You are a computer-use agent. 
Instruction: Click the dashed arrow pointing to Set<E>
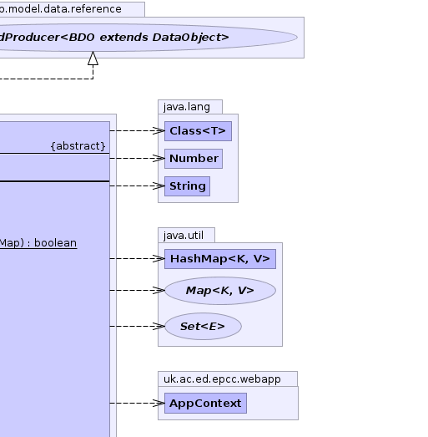point(137,326)
